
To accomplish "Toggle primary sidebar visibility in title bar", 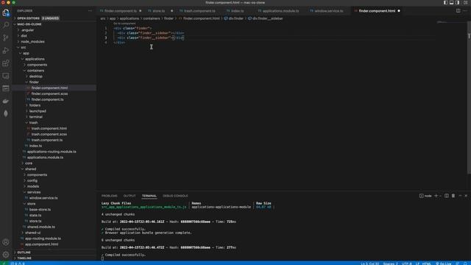I will click(x=445, y=2).
